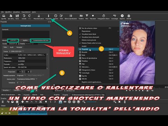The width and height of the screenshot is (168, 126).
Task: Open the timeline hamburger menu icon
Action: (x=3, y=102)
